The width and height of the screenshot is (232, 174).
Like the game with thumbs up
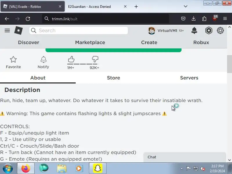tap(71, 59)
